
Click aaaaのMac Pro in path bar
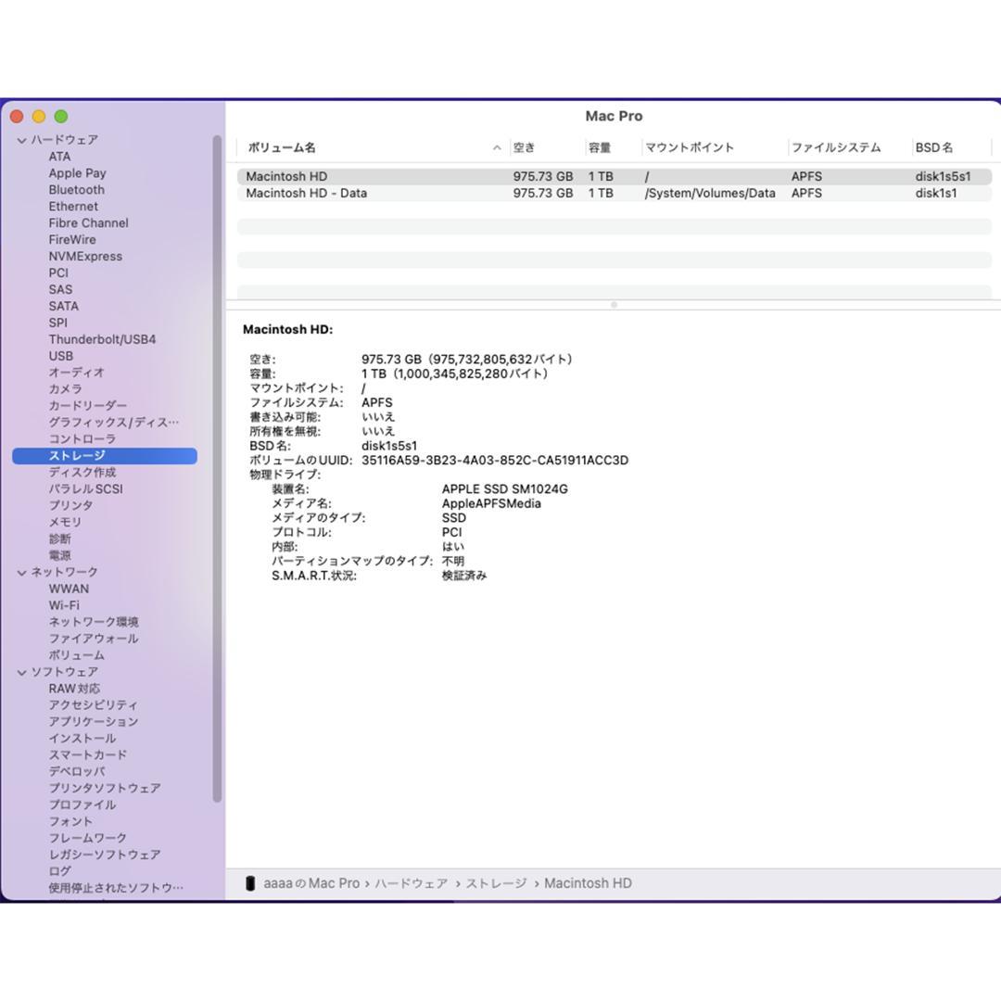pos(311,883)
